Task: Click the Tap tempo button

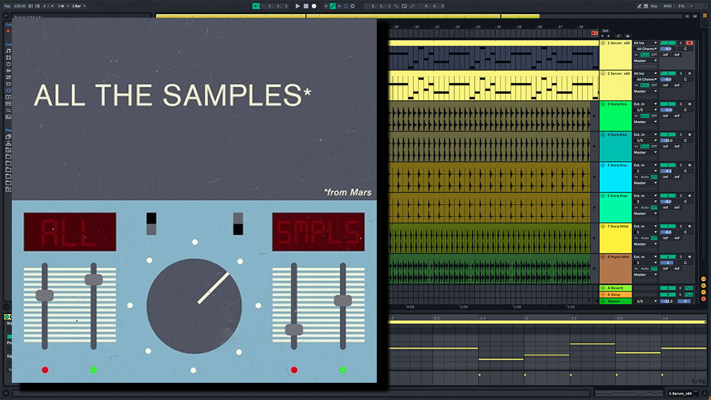Action: [7, 6]
